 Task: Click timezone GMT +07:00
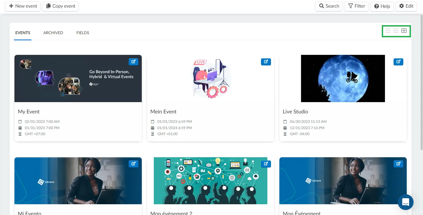(35, 134)
